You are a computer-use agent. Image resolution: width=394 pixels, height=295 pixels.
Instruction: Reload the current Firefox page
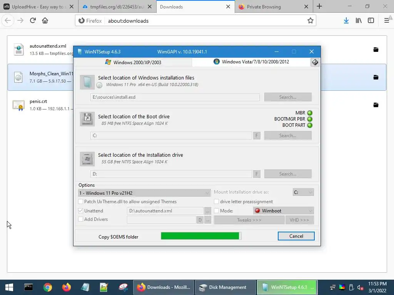pos(33,21)
